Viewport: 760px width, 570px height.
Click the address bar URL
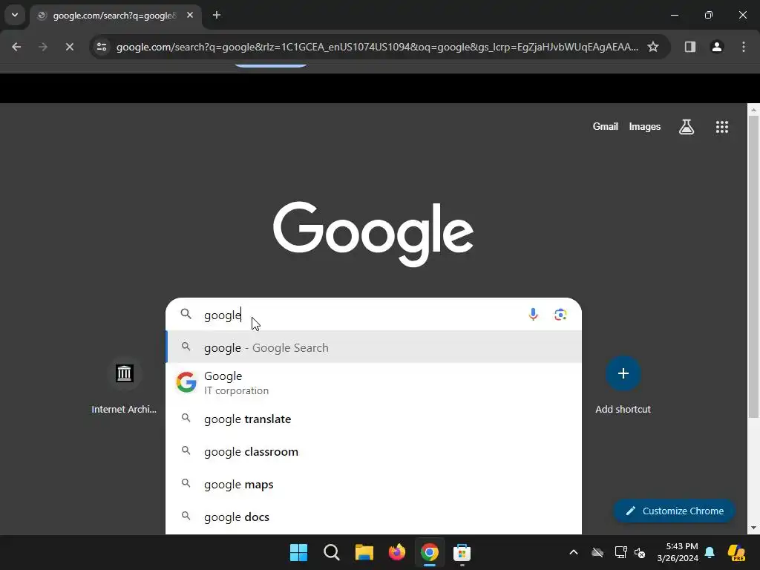click(x=377, y=47)
